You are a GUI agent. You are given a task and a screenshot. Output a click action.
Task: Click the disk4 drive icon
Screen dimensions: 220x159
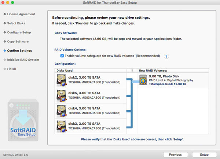[x=62, y=110]
